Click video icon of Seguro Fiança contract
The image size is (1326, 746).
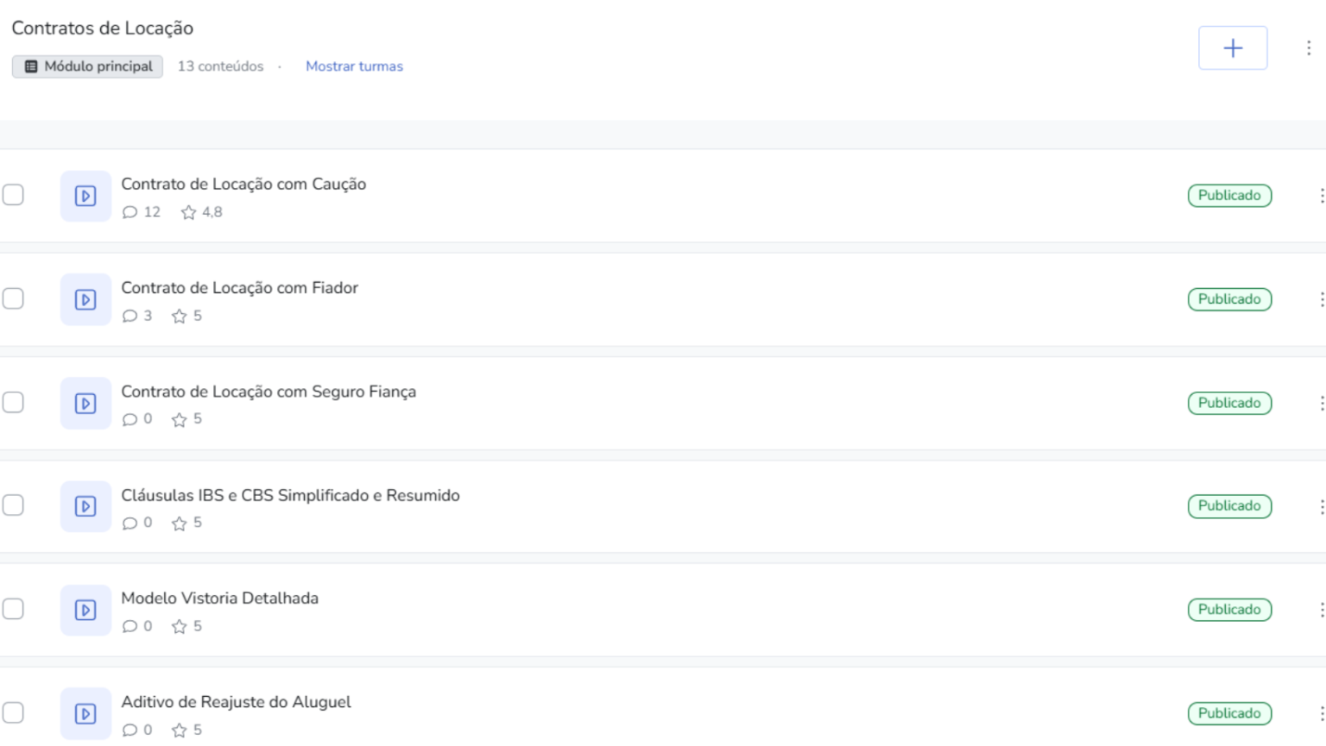(85, 403)
